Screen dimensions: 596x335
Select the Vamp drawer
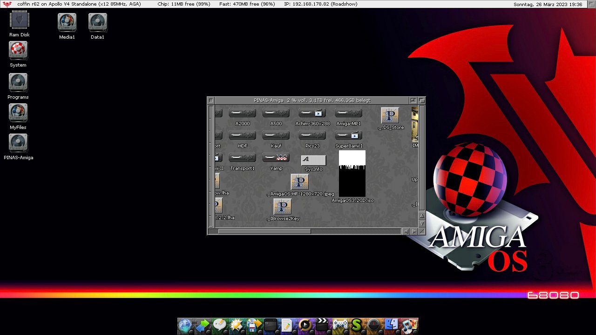pyautogui.click(x=276, y=158)
